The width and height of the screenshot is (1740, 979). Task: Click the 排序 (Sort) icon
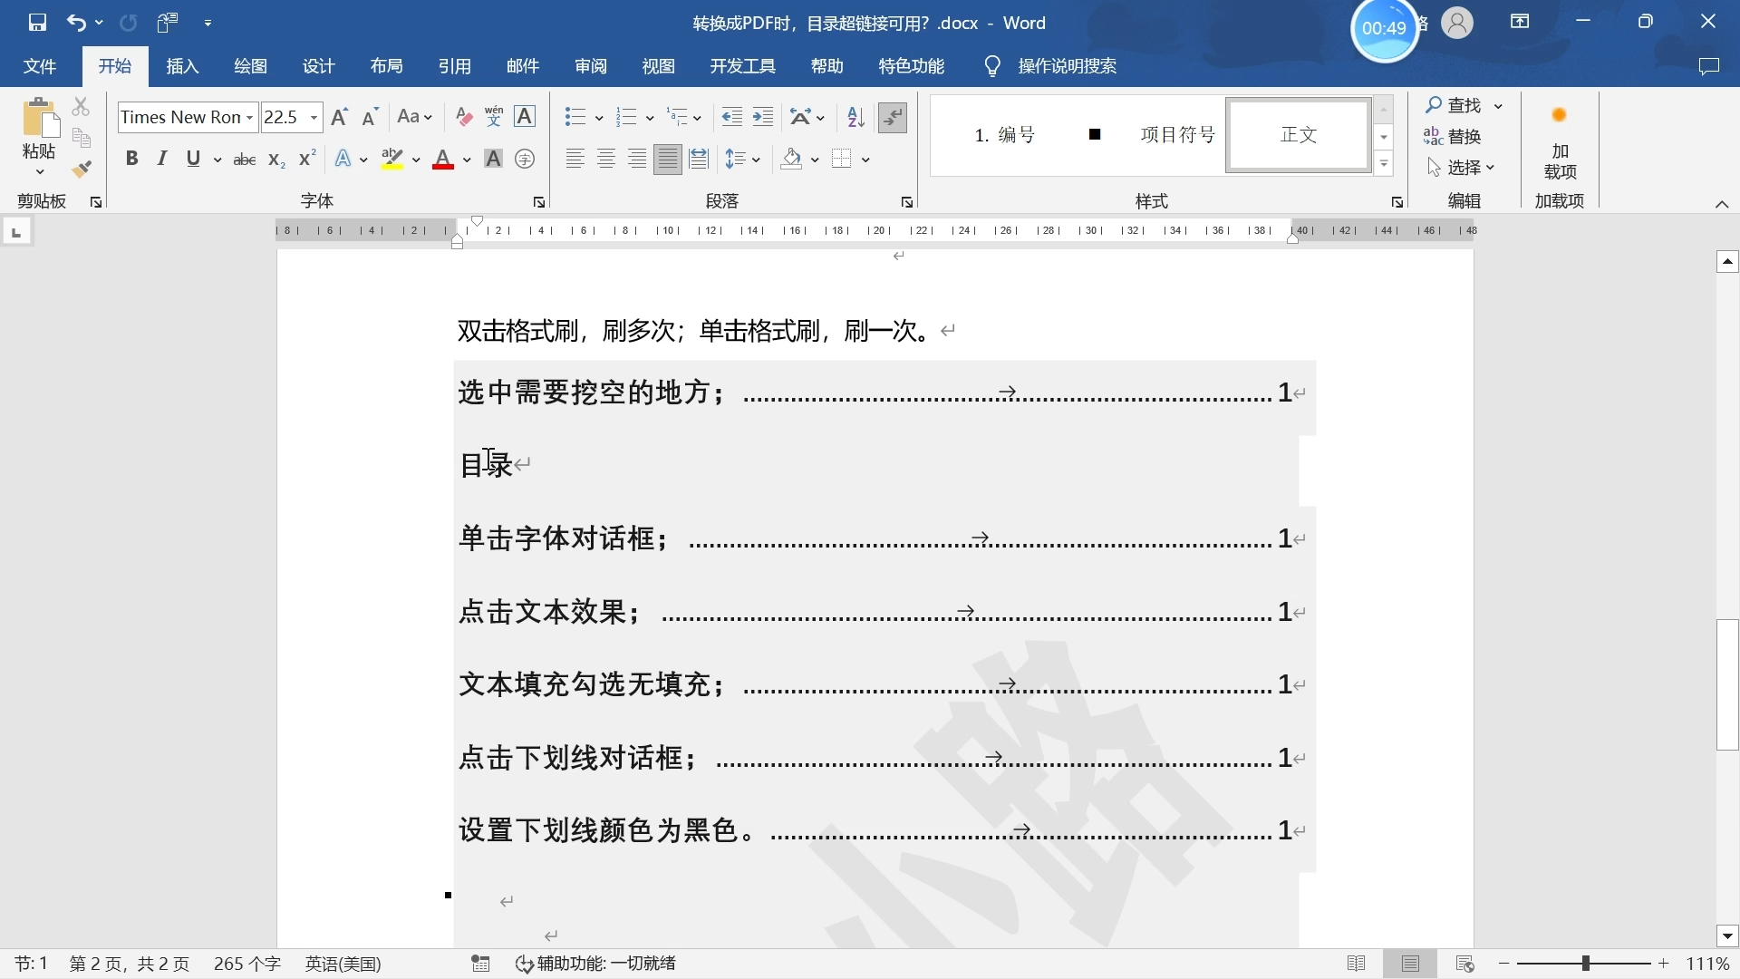(x=855, y=117)
